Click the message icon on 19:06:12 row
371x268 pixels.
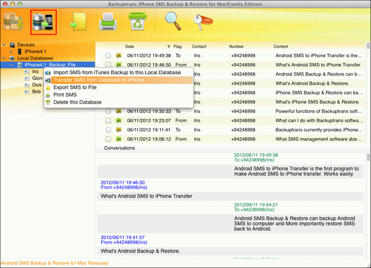[119, 139]
